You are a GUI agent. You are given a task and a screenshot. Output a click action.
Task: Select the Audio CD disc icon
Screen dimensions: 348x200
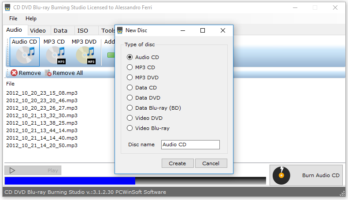[x=24, y=55]
